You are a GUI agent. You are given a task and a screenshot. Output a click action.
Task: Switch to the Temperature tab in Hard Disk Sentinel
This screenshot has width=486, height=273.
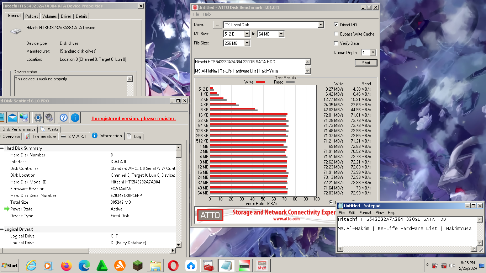coord(41,136)
